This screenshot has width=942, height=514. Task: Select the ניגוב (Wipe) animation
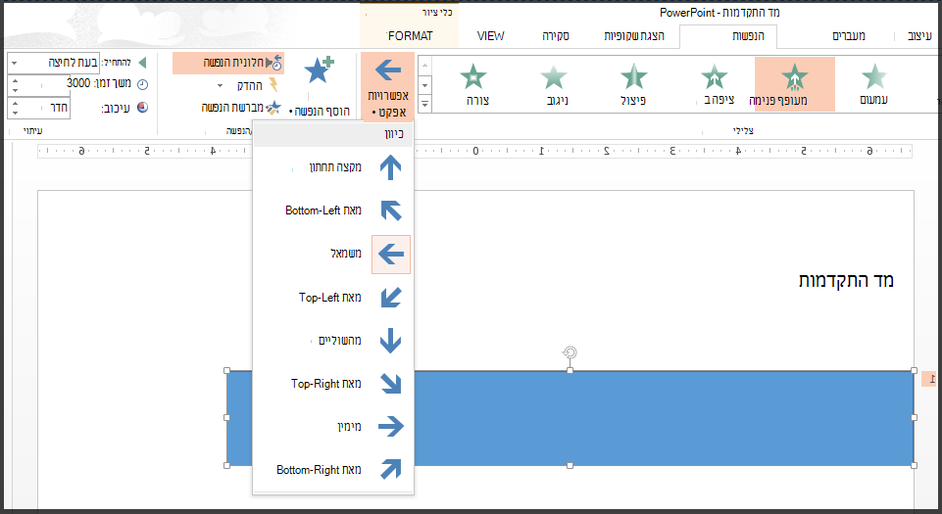coord(554,84)
